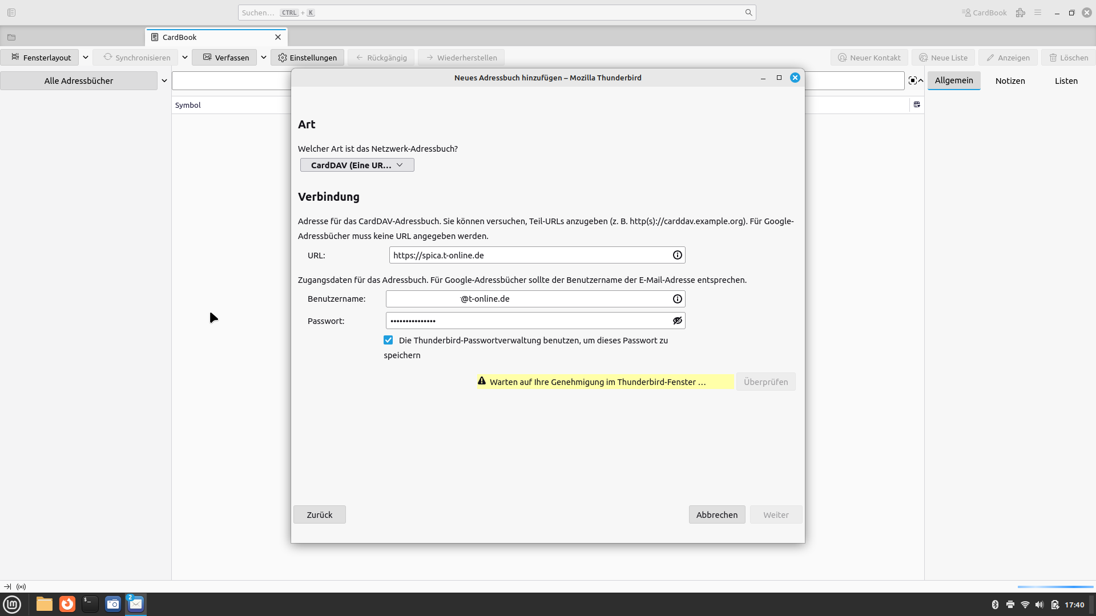Click the Thunderbird mail taskbar icon
This screenshot has width=1096, height=616.
click(136, 604)
